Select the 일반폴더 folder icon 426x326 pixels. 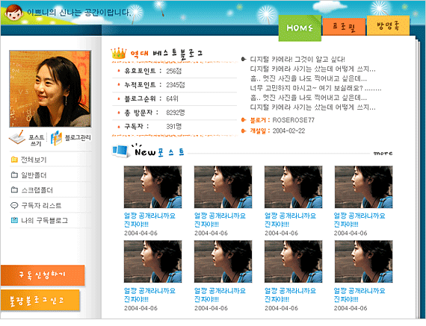14,175
